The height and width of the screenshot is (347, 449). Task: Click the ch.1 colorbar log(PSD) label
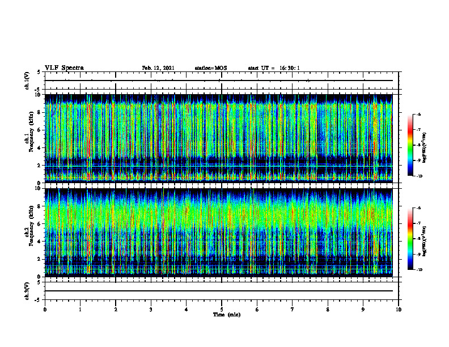coord(425,148)
